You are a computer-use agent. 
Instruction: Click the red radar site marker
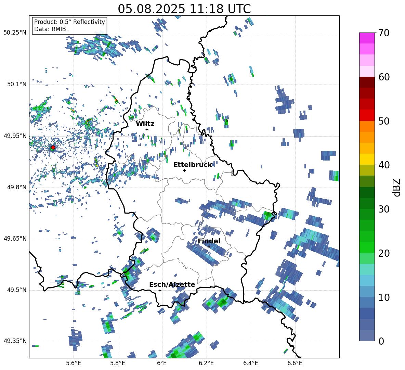coord(53,148)
